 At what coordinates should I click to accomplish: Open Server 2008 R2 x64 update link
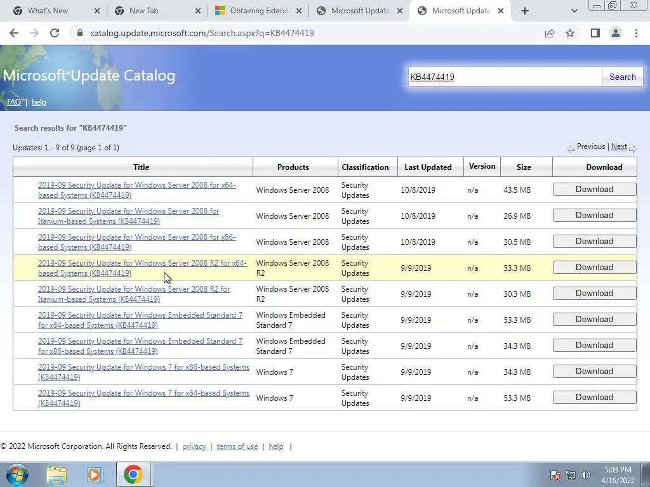[x=142, y=268]
